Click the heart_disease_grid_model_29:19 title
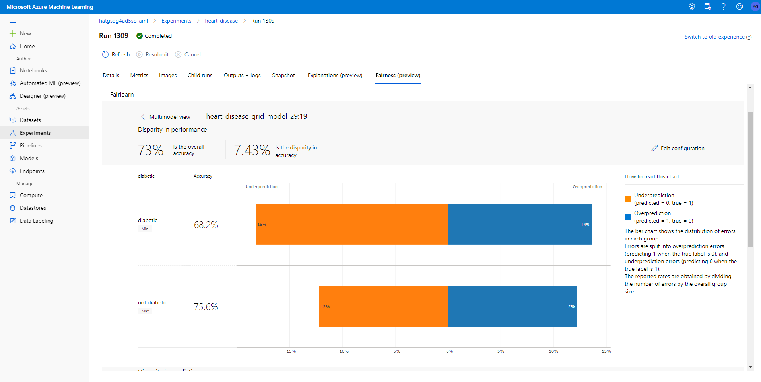Screen dimensions: 761x382 click(x=256, y=116)
